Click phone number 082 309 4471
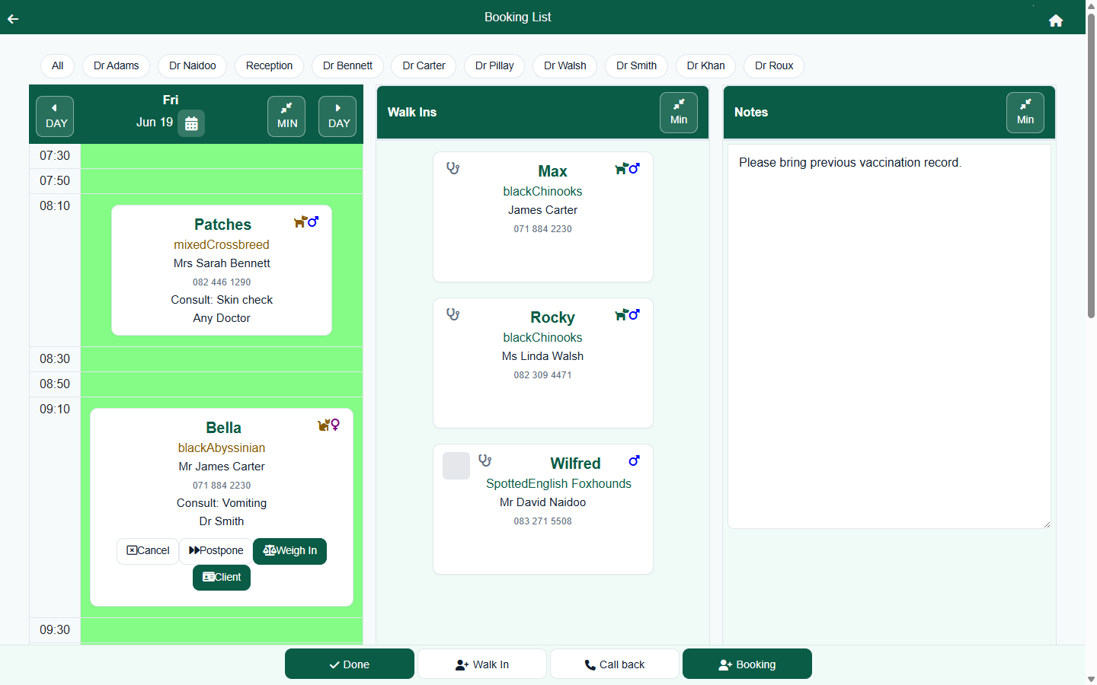The width and height of the screenshot is (1097, 685). [x=542, y=375]
